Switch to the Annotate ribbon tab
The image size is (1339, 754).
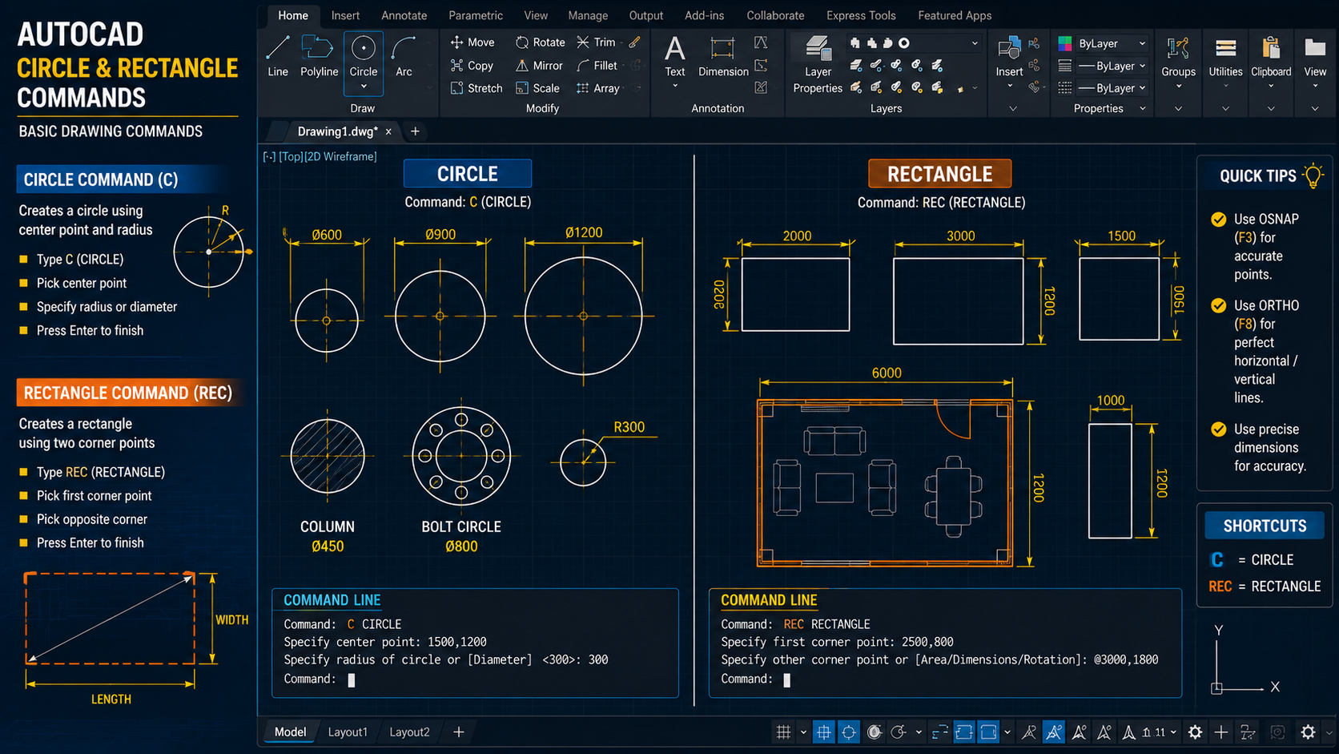[x=404, y=15]
